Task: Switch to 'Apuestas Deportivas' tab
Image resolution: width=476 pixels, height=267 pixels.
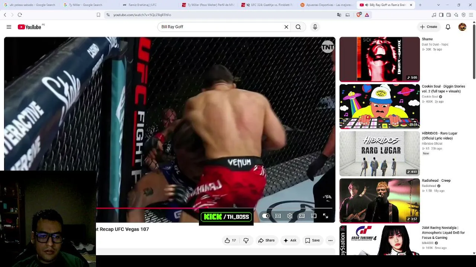Action: (327, 5)
